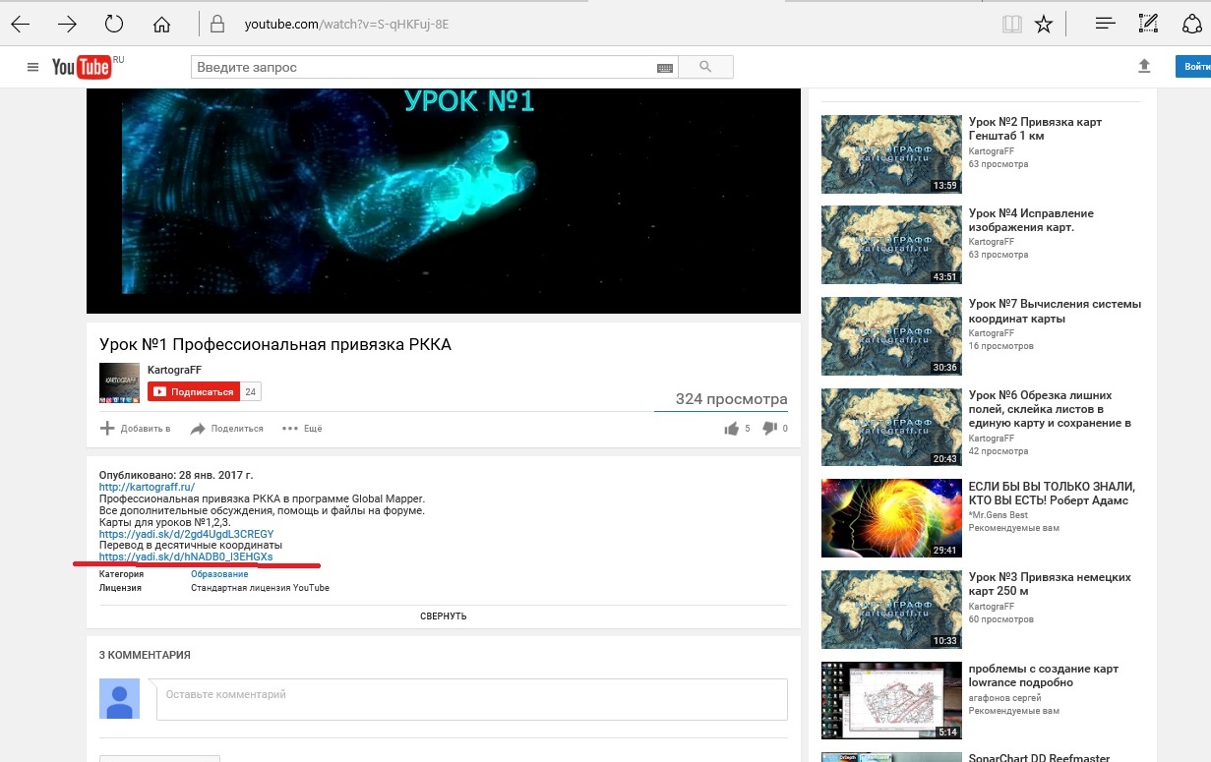This screenshot has width=1211, height=762.
Task: Open on-screen keyboard icon in search box
Action: [665, 68]
